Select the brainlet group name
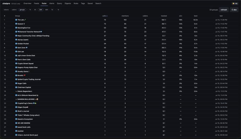The image size is (241, 139). [21, 131]
